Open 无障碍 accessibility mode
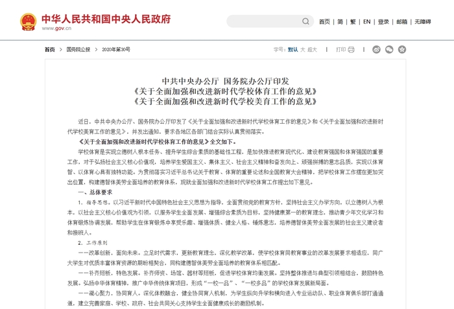This screenshot has height=309, width=454. pos(423,21)
